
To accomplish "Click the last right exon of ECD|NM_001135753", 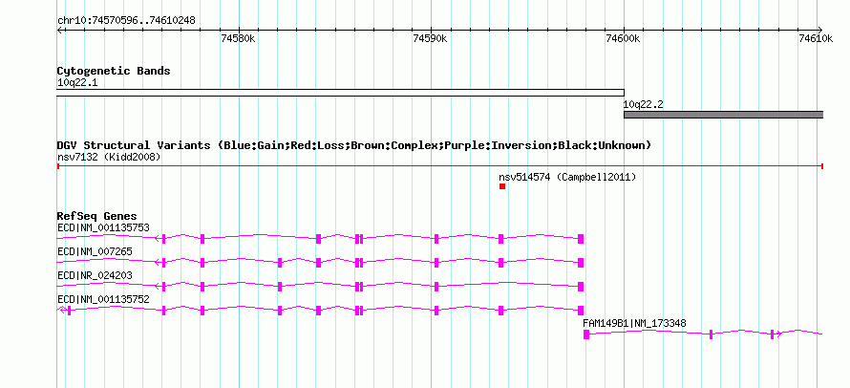I will point(581,239).
